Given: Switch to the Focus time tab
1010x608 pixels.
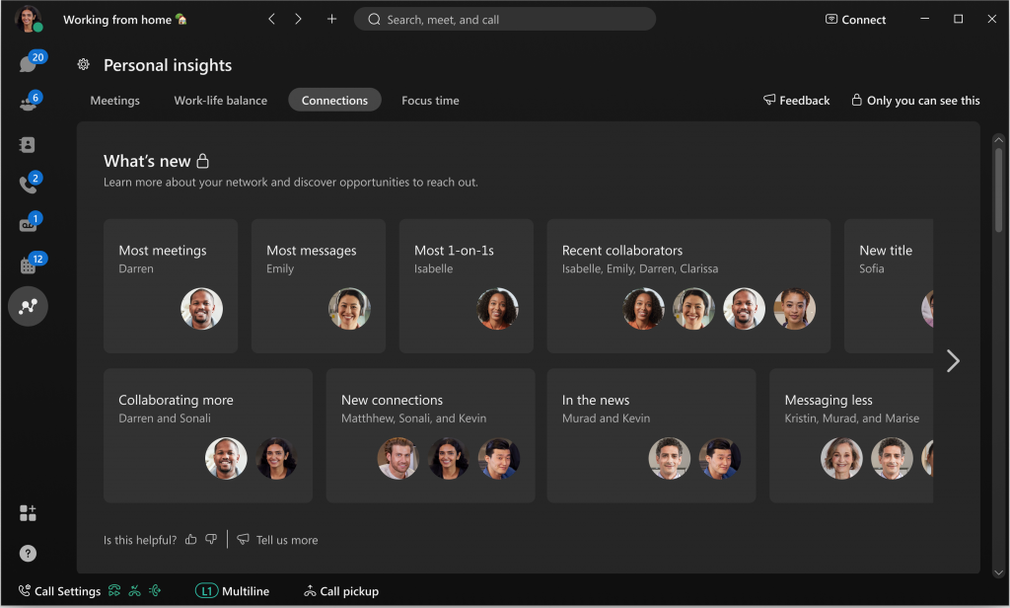Looking at the screenshot, I should pyautogui.click(x=430, y=100).
